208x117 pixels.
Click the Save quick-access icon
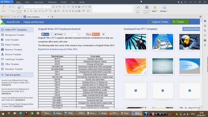tap(5, 17)
